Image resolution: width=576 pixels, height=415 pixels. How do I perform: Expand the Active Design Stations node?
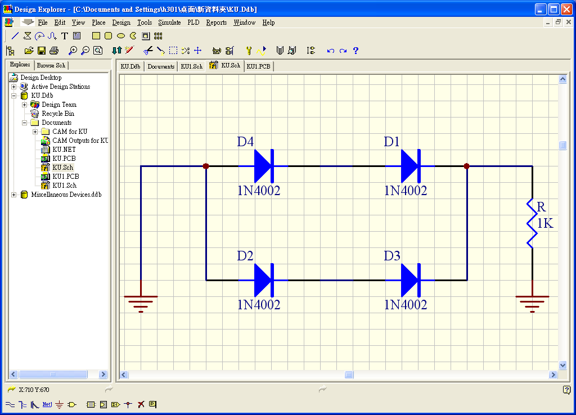click(x=13, y=87)
